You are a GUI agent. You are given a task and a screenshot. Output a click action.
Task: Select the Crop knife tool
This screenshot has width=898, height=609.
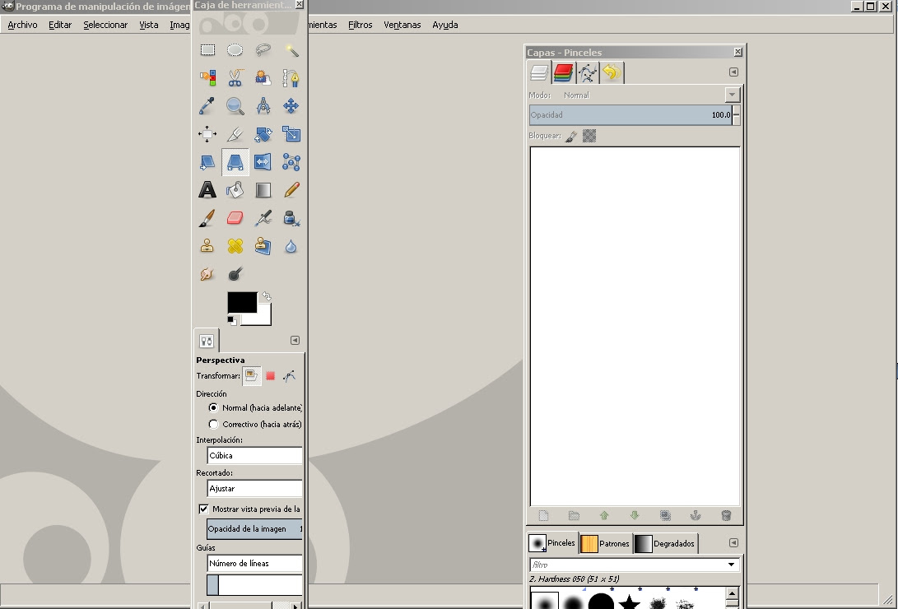coord(235,134)
